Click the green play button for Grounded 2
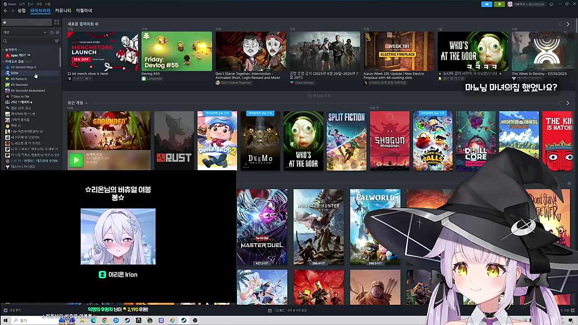Screen dimensions: 578x325 [76, 160]
